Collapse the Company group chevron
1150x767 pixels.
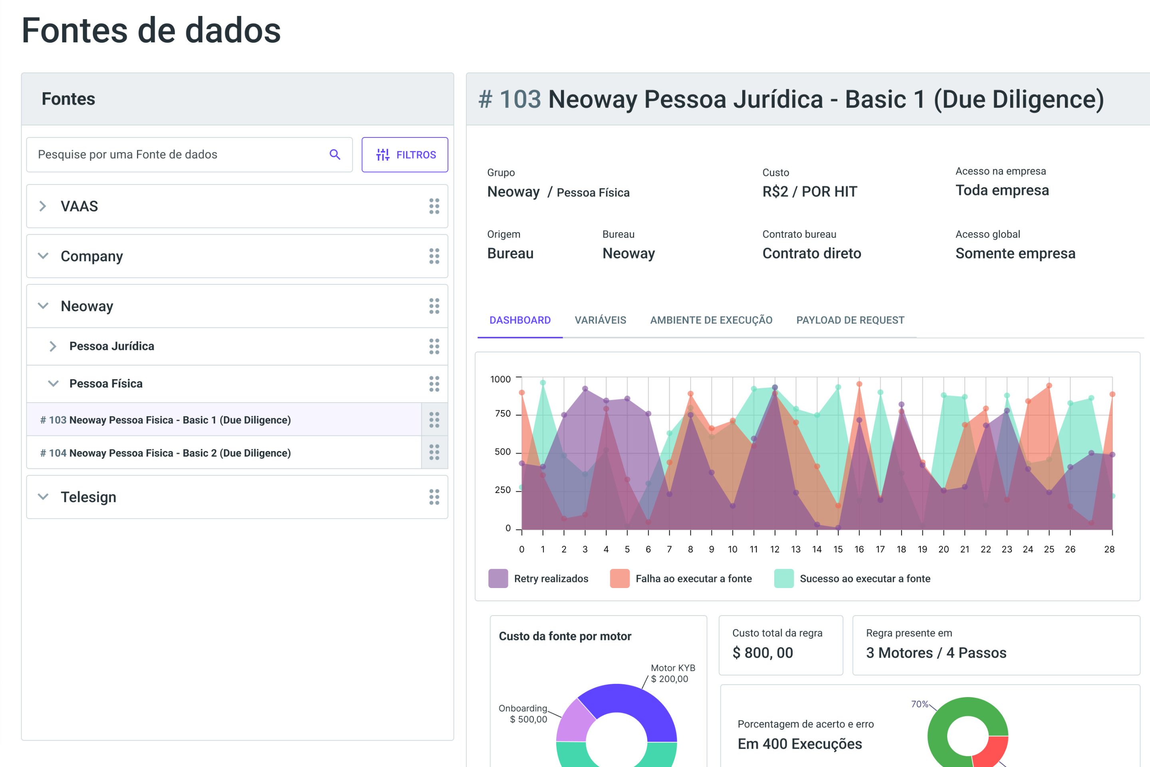pos(43,256)
